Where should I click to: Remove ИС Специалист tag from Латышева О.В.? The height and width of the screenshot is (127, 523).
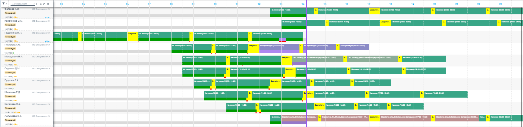pyautogui.click(x=49, y=116)
